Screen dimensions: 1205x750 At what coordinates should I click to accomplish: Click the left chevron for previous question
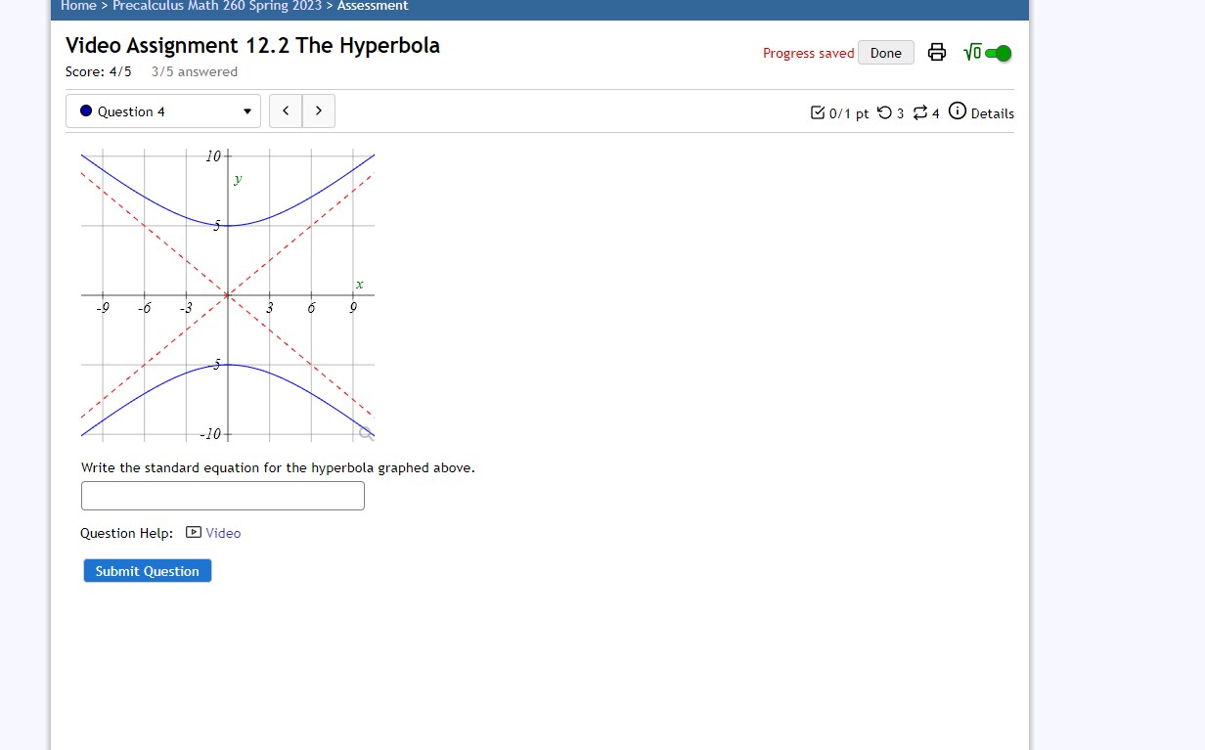[286, 110]
